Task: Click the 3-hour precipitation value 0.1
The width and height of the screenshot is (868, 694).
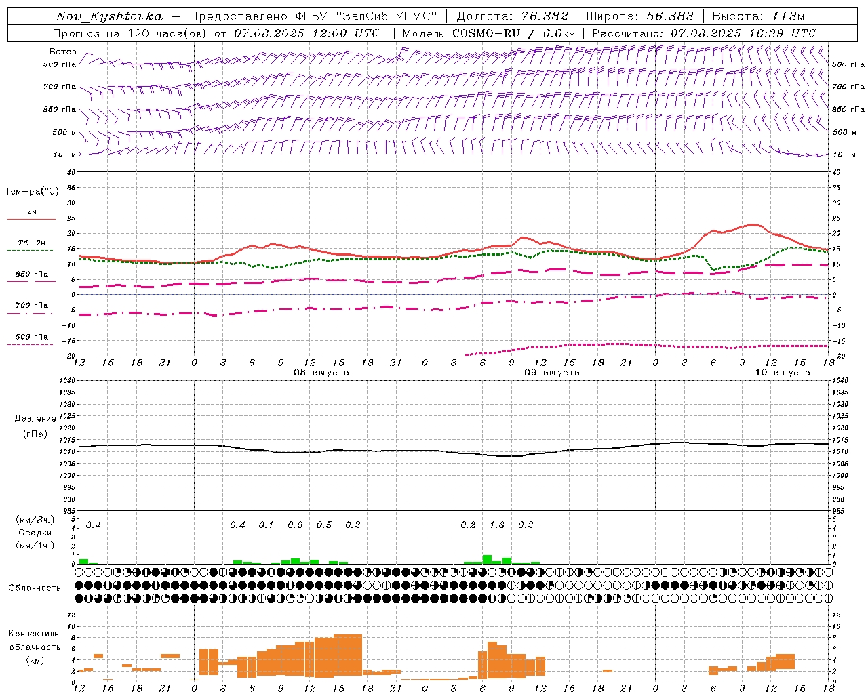Action: pos(267,525)
